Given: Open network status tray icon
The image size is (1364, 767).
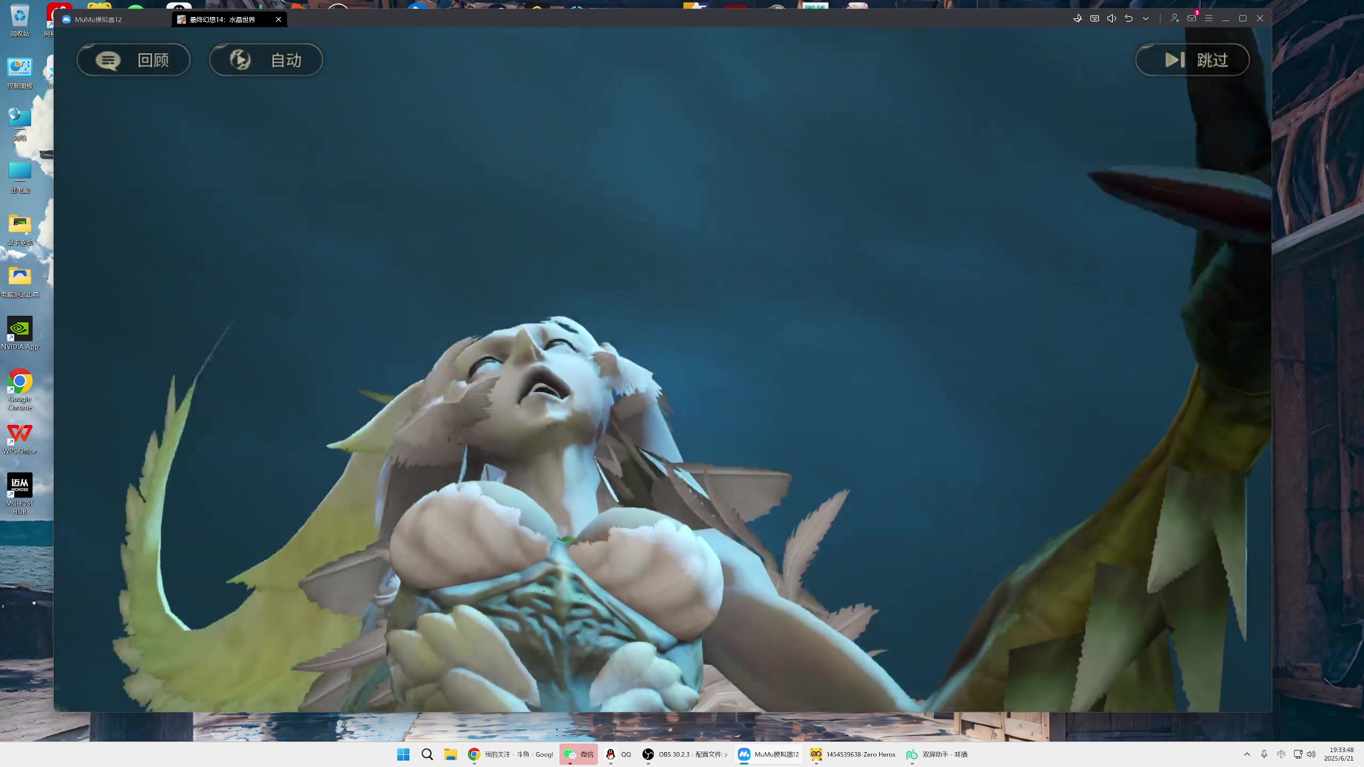Looking at the screenshot, I should [1298, 754].
